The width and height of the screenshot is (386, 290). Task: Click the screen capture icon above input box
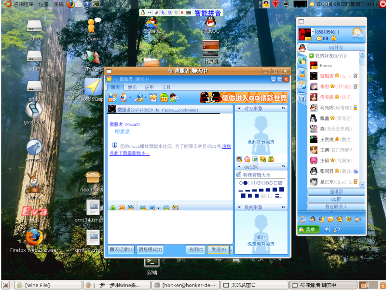click(x=152, y=208)
